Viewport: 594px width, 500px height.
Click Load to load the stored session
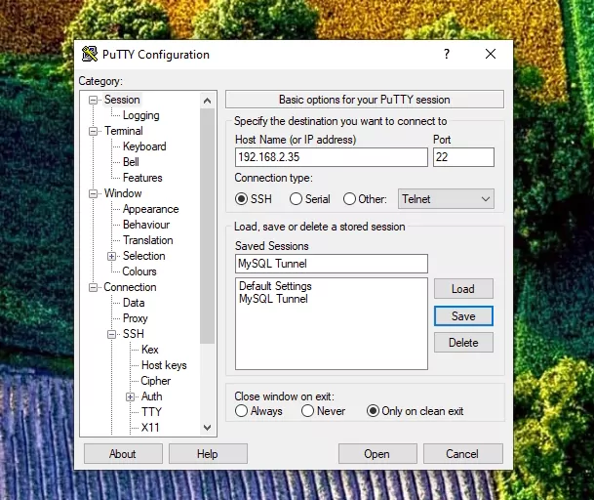pyautogui.click(x=463, y=289)
